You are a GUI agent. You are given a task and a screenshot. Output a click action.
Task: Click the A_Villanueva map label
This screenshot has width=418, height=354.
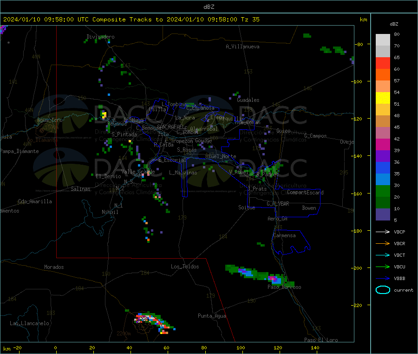pyautogui.click(x=242, y=47)
